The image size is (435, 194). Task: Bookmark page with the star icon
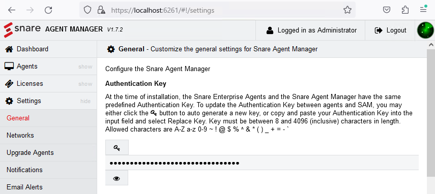click(347, 10)
